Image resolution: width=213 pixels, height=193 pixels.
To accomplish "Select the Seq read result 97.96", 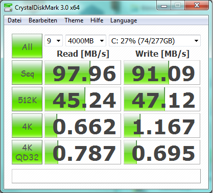I will [x=83, y=73].
